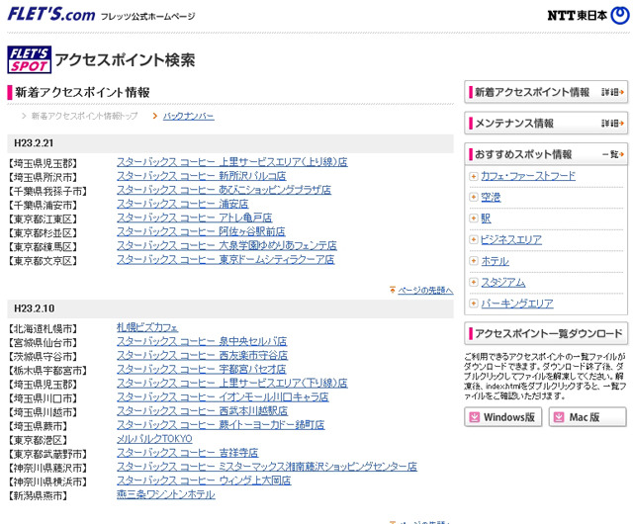The height and width of the screenshot is (524, 633).
Task: Download the Windows版 list file
Action: pos(503,417)
